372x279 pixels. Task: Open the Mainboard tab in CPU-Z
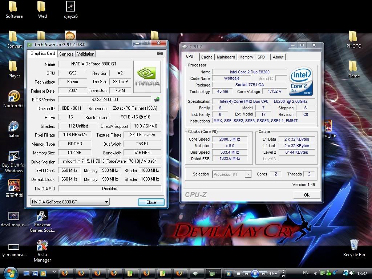[226, 57]
